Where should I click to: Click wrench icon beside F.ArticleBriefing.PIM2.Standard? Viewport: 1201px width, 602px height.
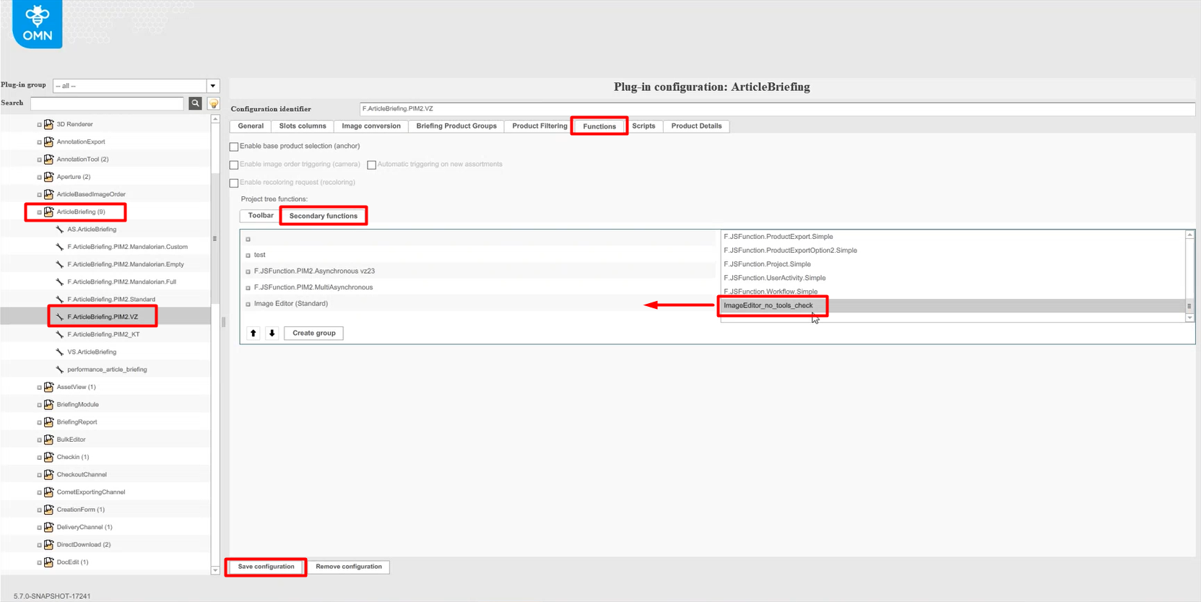60,300
